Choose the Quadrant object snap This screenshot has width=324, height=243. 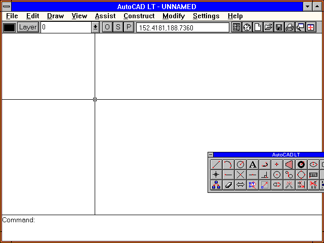pos(301,175)
